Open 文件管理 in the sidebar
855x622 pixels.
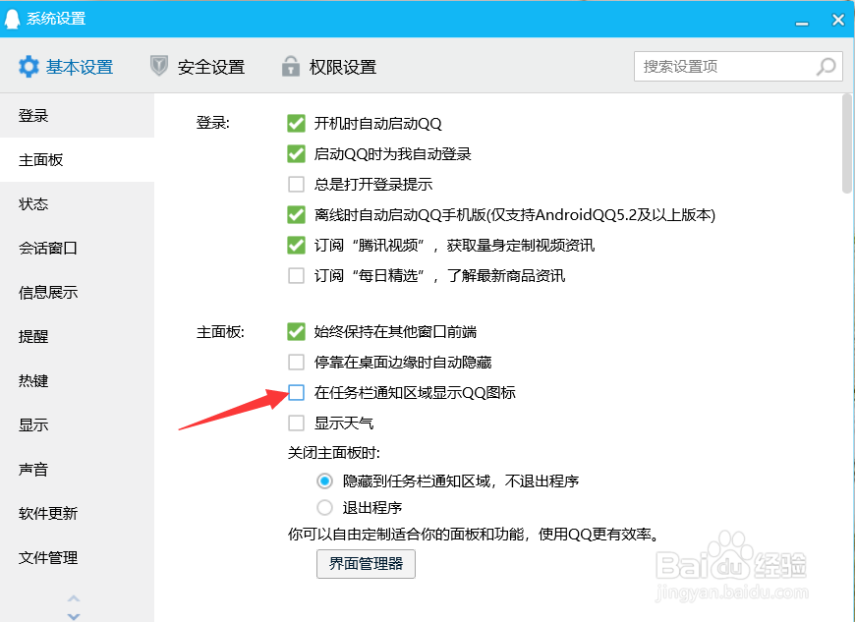pos(77,558)
